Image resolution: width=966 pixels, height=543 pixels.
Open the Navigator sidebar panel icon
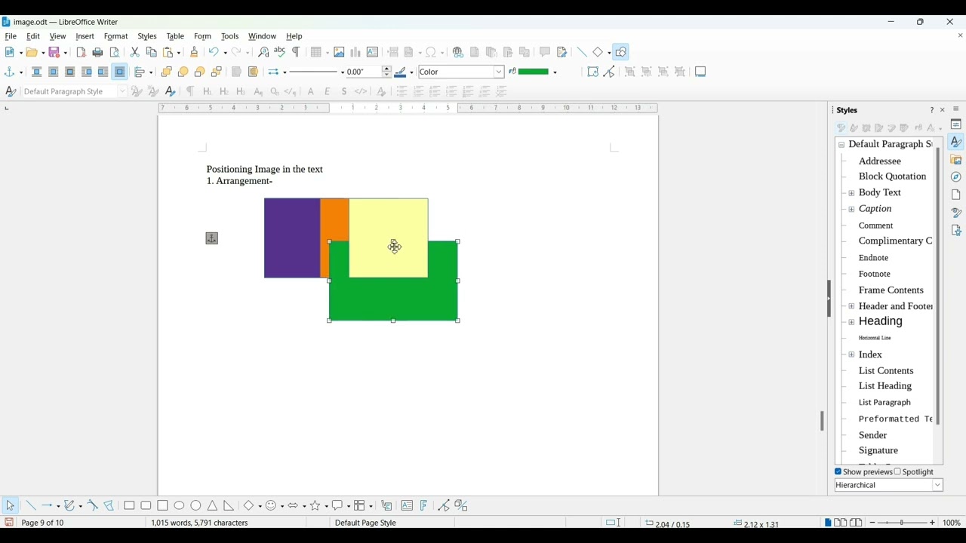(958, 178)
